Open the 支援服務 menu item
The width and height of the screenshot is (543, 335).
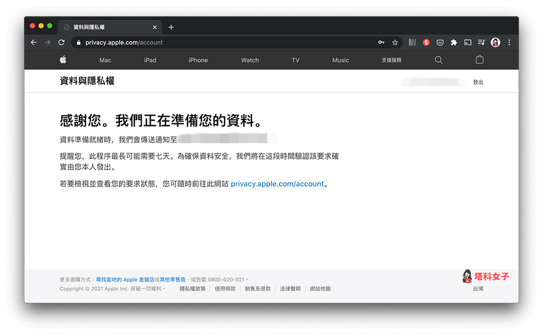point(391,60)
